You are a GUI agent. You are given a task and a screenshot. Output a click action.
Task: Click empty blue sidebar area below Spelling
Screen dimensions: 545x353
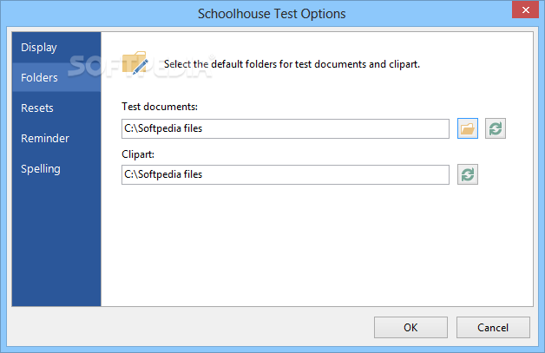pyautogui.click(x=56, y=243)
